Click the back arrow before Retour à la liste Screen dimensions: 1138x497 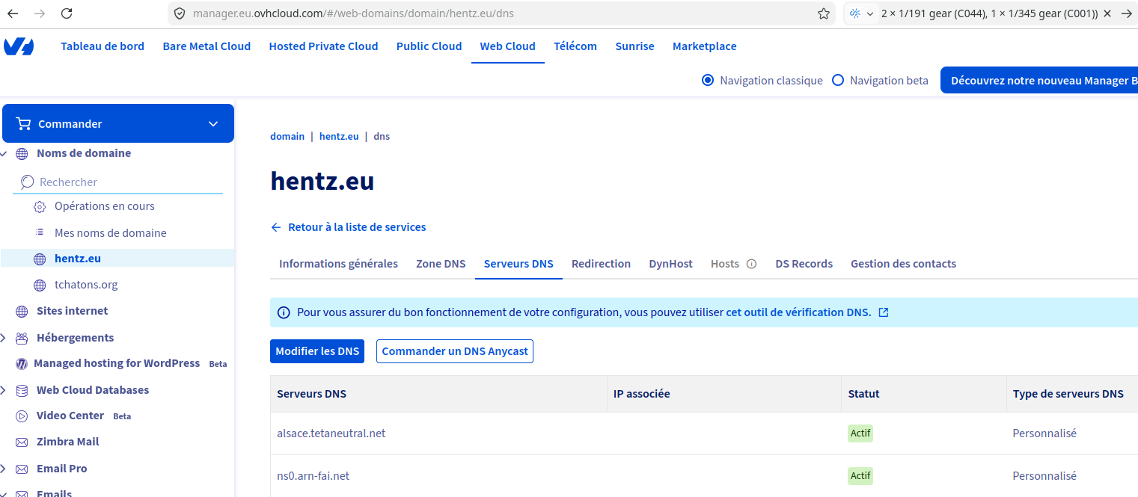(x=276, y=227)
